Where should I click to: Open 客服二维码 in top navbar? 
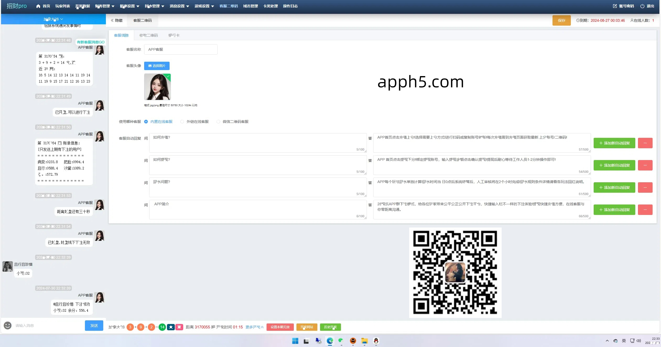229,6
